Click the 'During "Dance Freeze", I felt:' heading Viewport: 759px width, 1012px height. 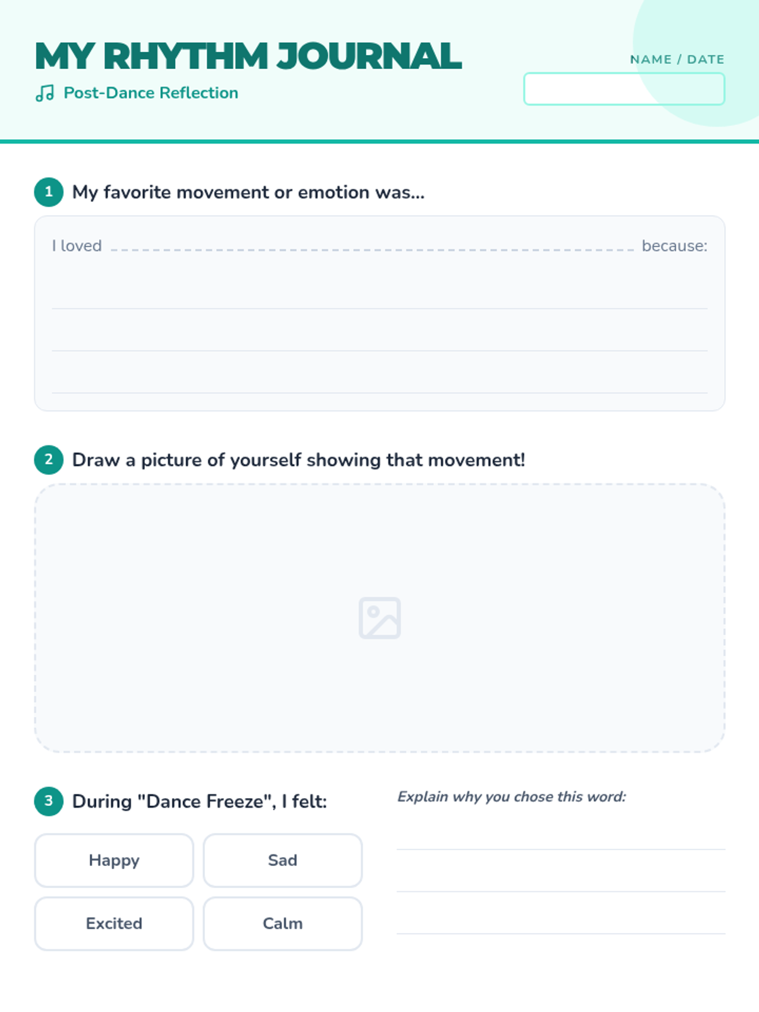tap(199, 801)
